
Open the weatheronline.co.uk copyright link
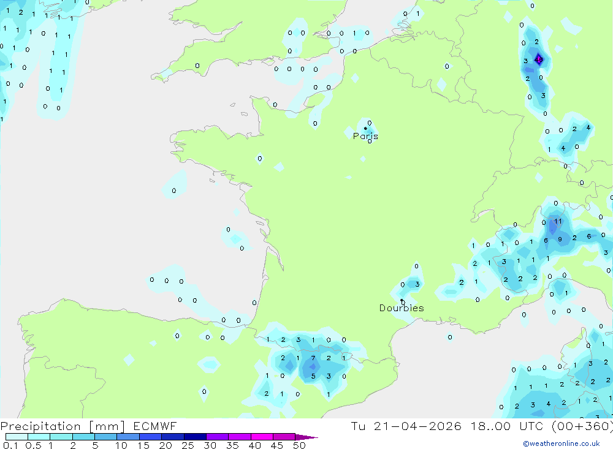tap(562, 443)
